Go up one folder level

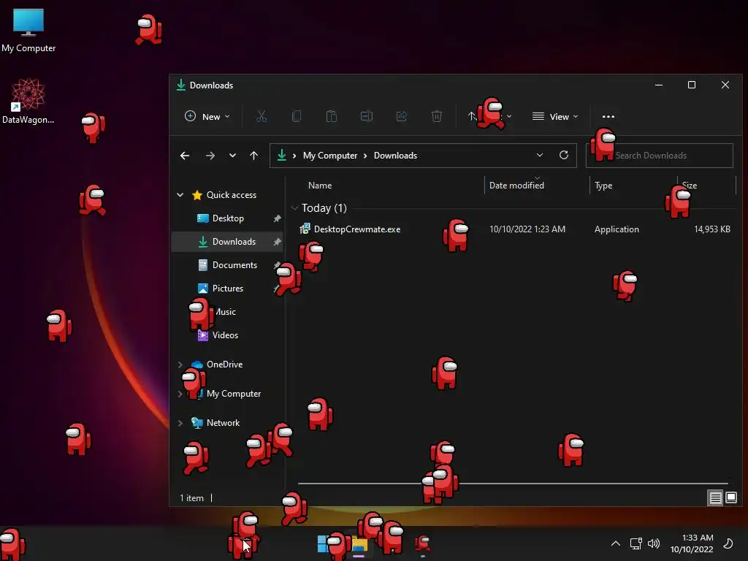253,156
